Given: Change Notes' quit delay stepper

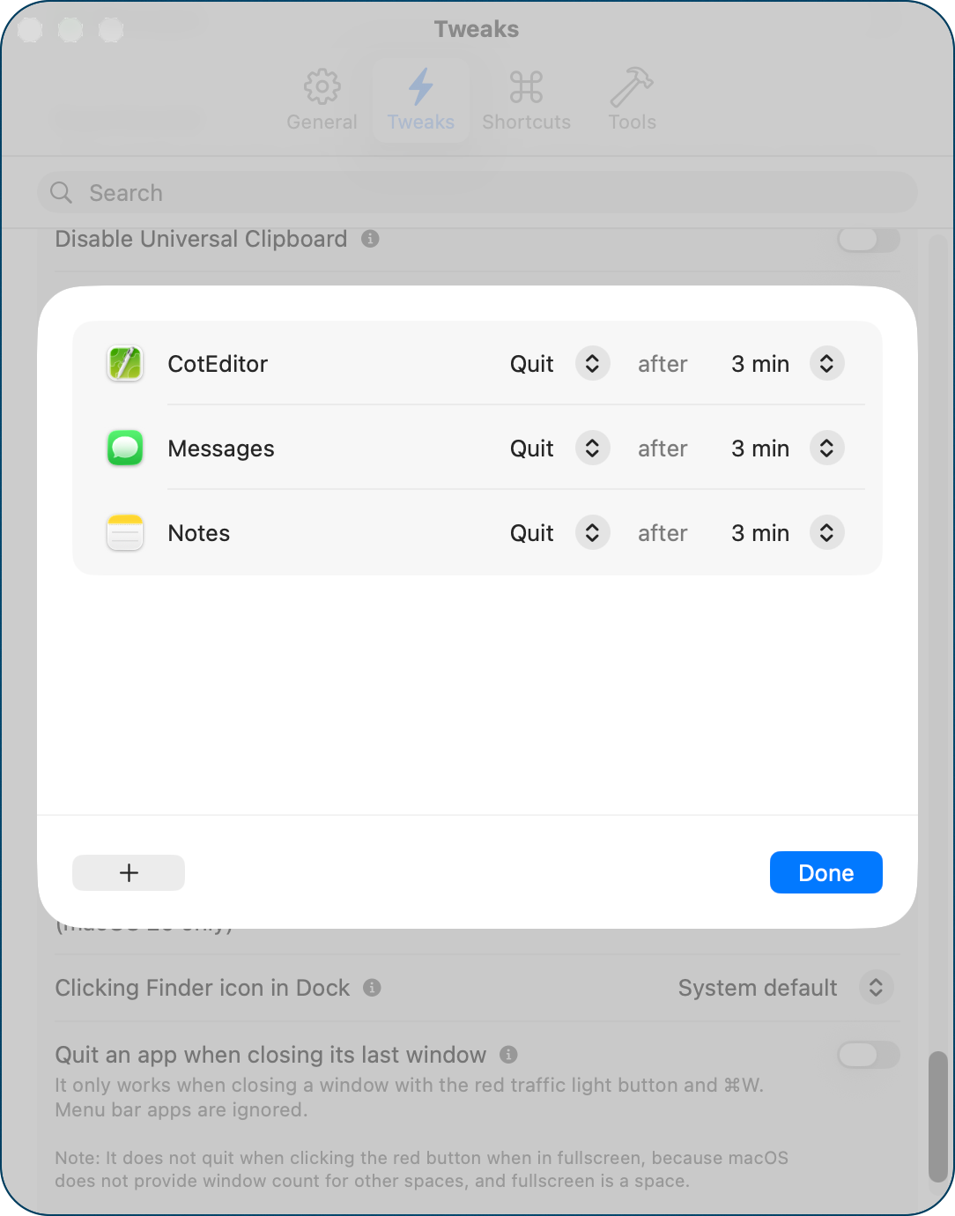Looking at the screenshot, I should point(826,532).
